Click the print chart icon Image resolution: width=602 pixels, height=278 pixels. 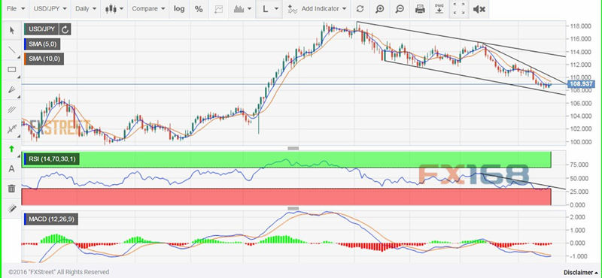(x=420, y=9)
